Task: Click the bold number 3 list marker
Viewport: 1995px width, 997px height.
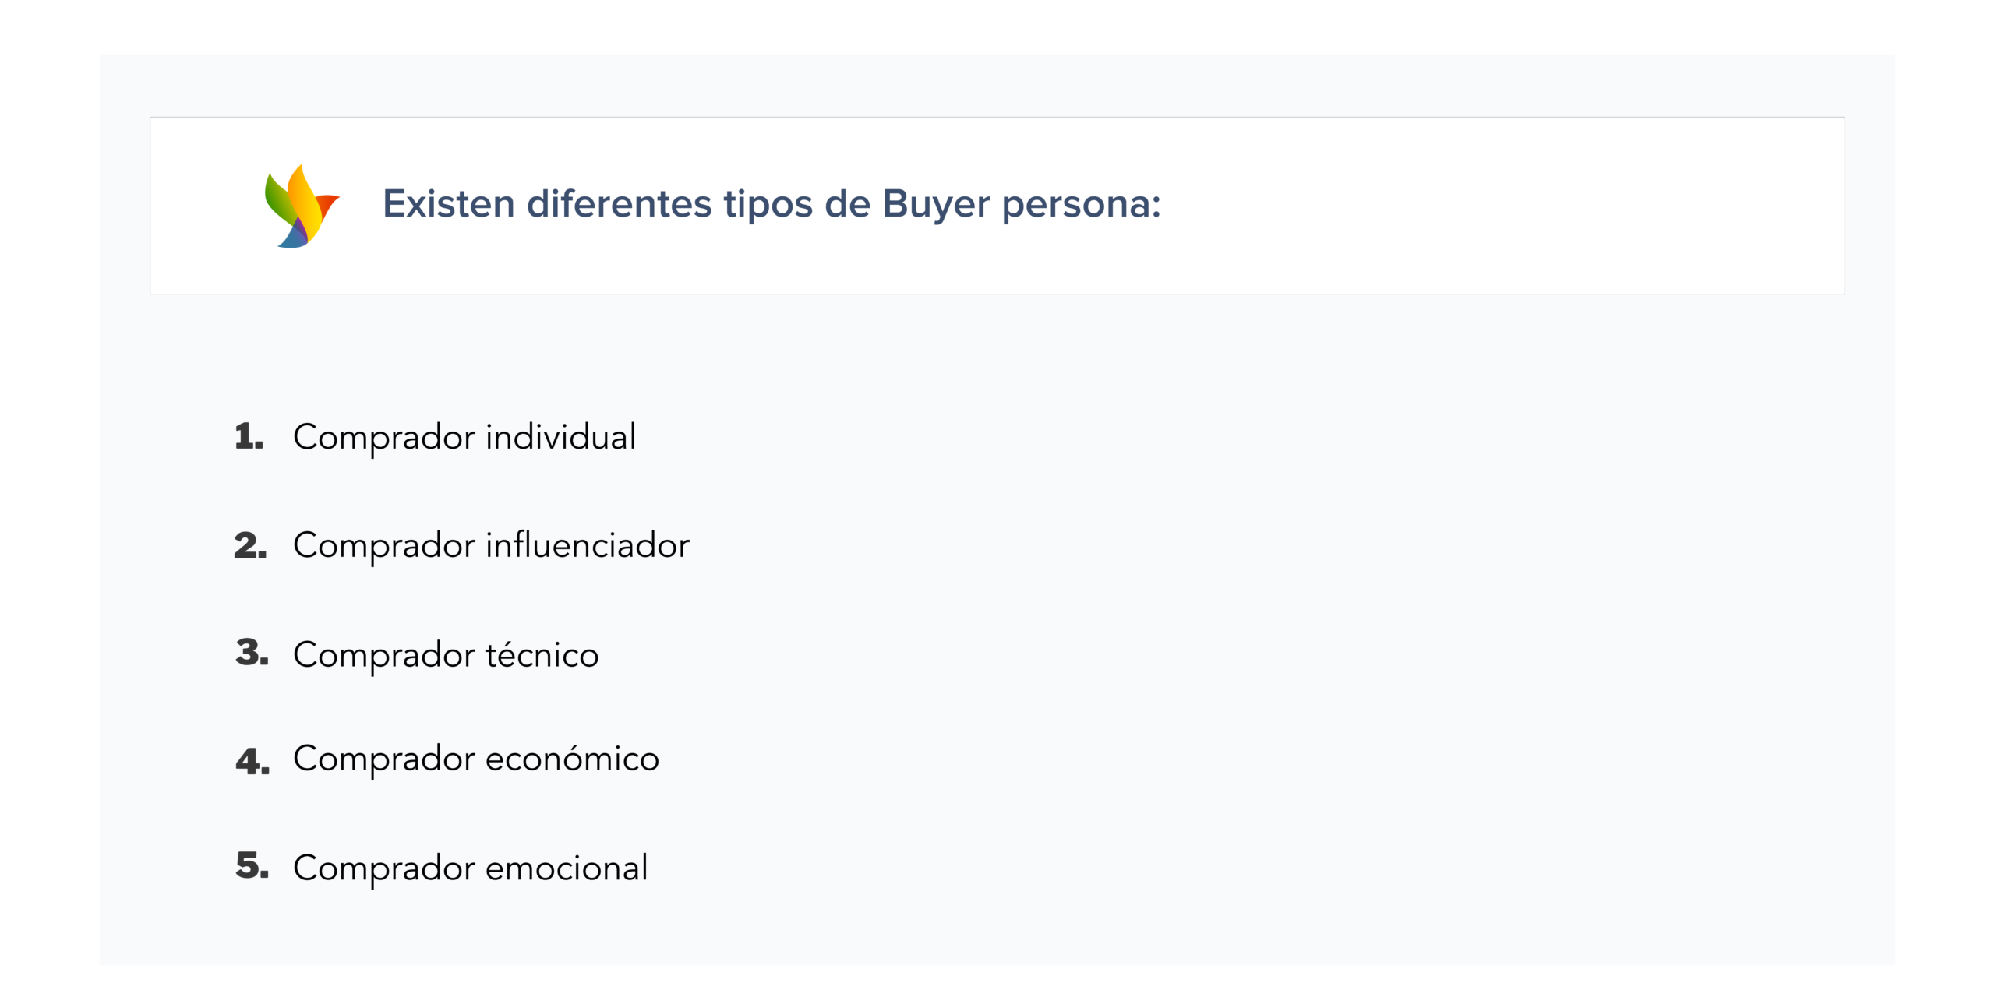Action: tap(252, 653)
